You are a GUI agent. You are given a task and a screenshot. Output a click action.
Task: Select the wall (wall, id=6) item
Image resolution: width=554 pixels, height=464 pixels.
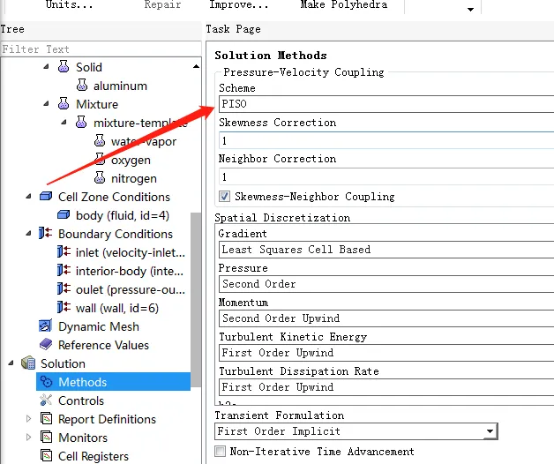click(x=117, y=308)
